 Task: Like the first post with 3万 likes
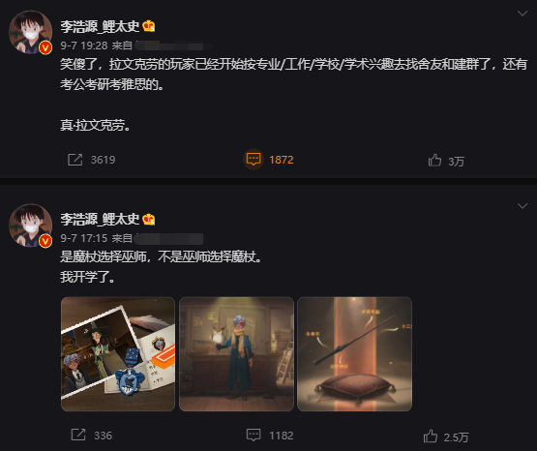coord(434,161)
